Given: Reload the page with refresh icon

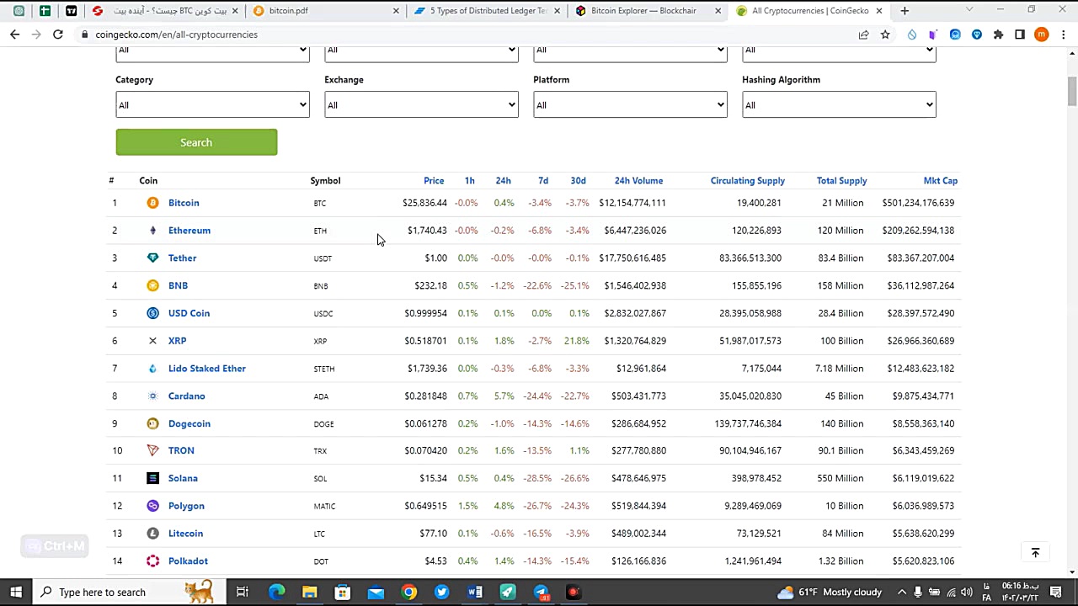Looking at the screenshot, I should point(57,35).
